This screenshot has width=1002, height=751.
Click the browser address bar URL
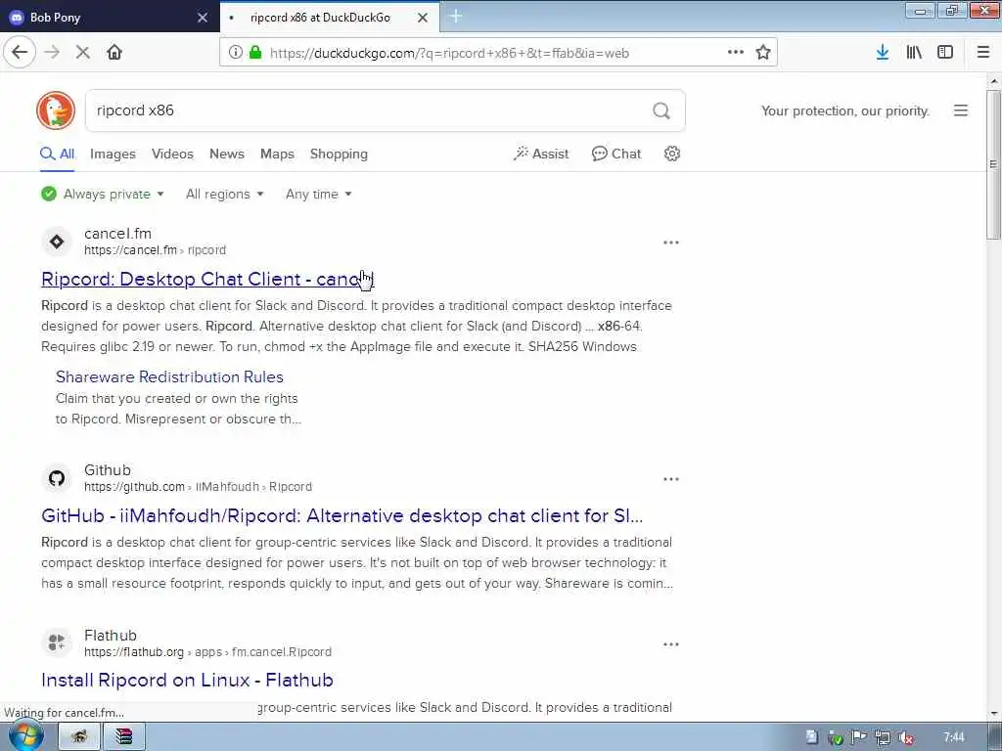click(449, 53)
